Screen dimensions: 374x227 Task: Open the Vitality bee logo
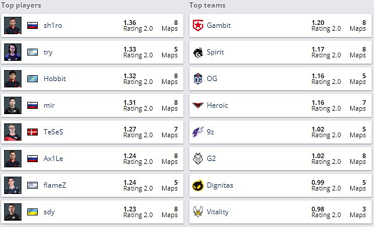(x=198, y=211)
